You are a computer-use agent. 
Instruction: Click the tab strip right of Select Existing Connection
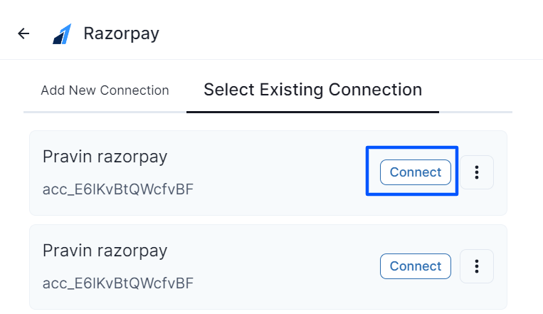(475, 90)
